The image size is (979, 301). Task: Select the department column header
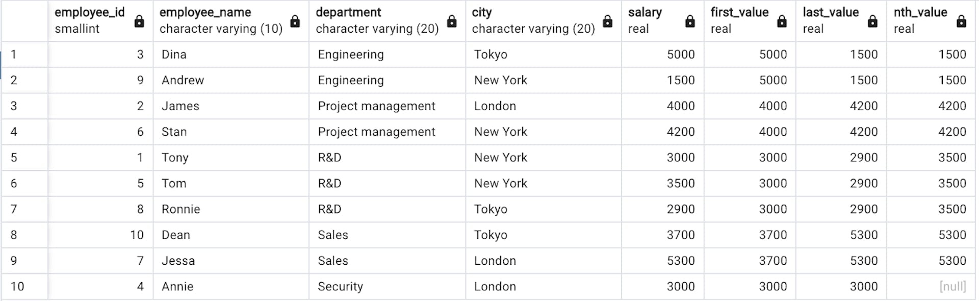(x=377, y=20)
